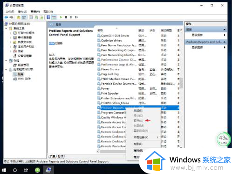Open the 帮助(H) menu

click(x=48, y=12)
